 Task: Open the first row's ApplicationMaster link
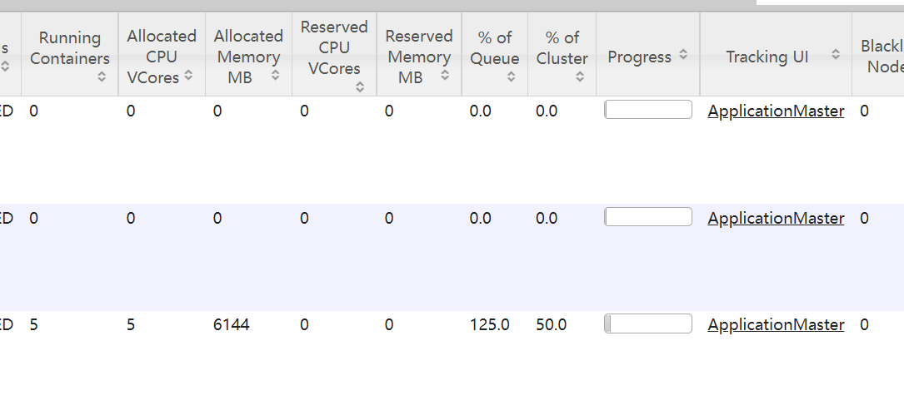tap(776, 111)
